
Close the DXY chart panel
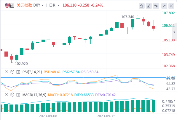(171, 6)
